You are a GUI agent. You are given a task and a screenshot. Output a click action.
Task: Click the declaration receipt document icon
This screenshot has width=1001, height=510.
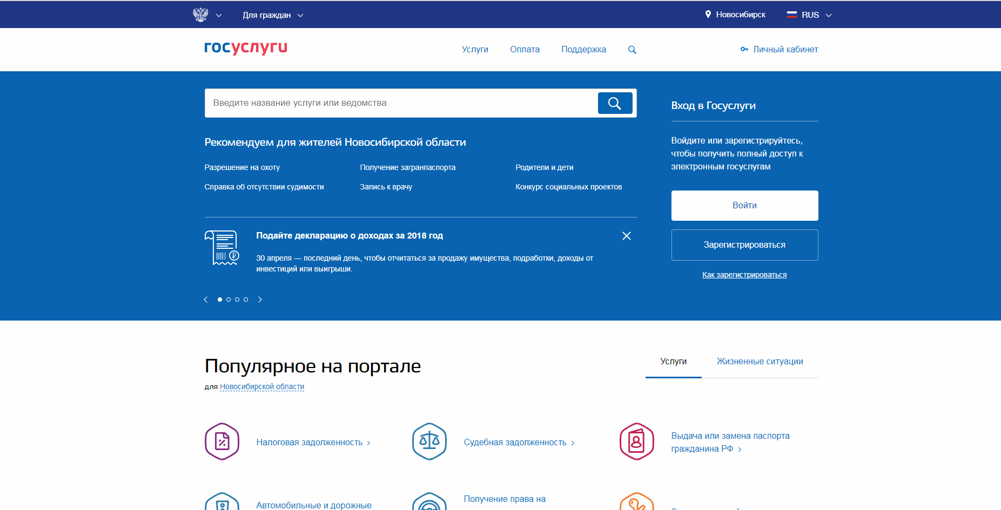pyautogui.click(x=221, y=248)
